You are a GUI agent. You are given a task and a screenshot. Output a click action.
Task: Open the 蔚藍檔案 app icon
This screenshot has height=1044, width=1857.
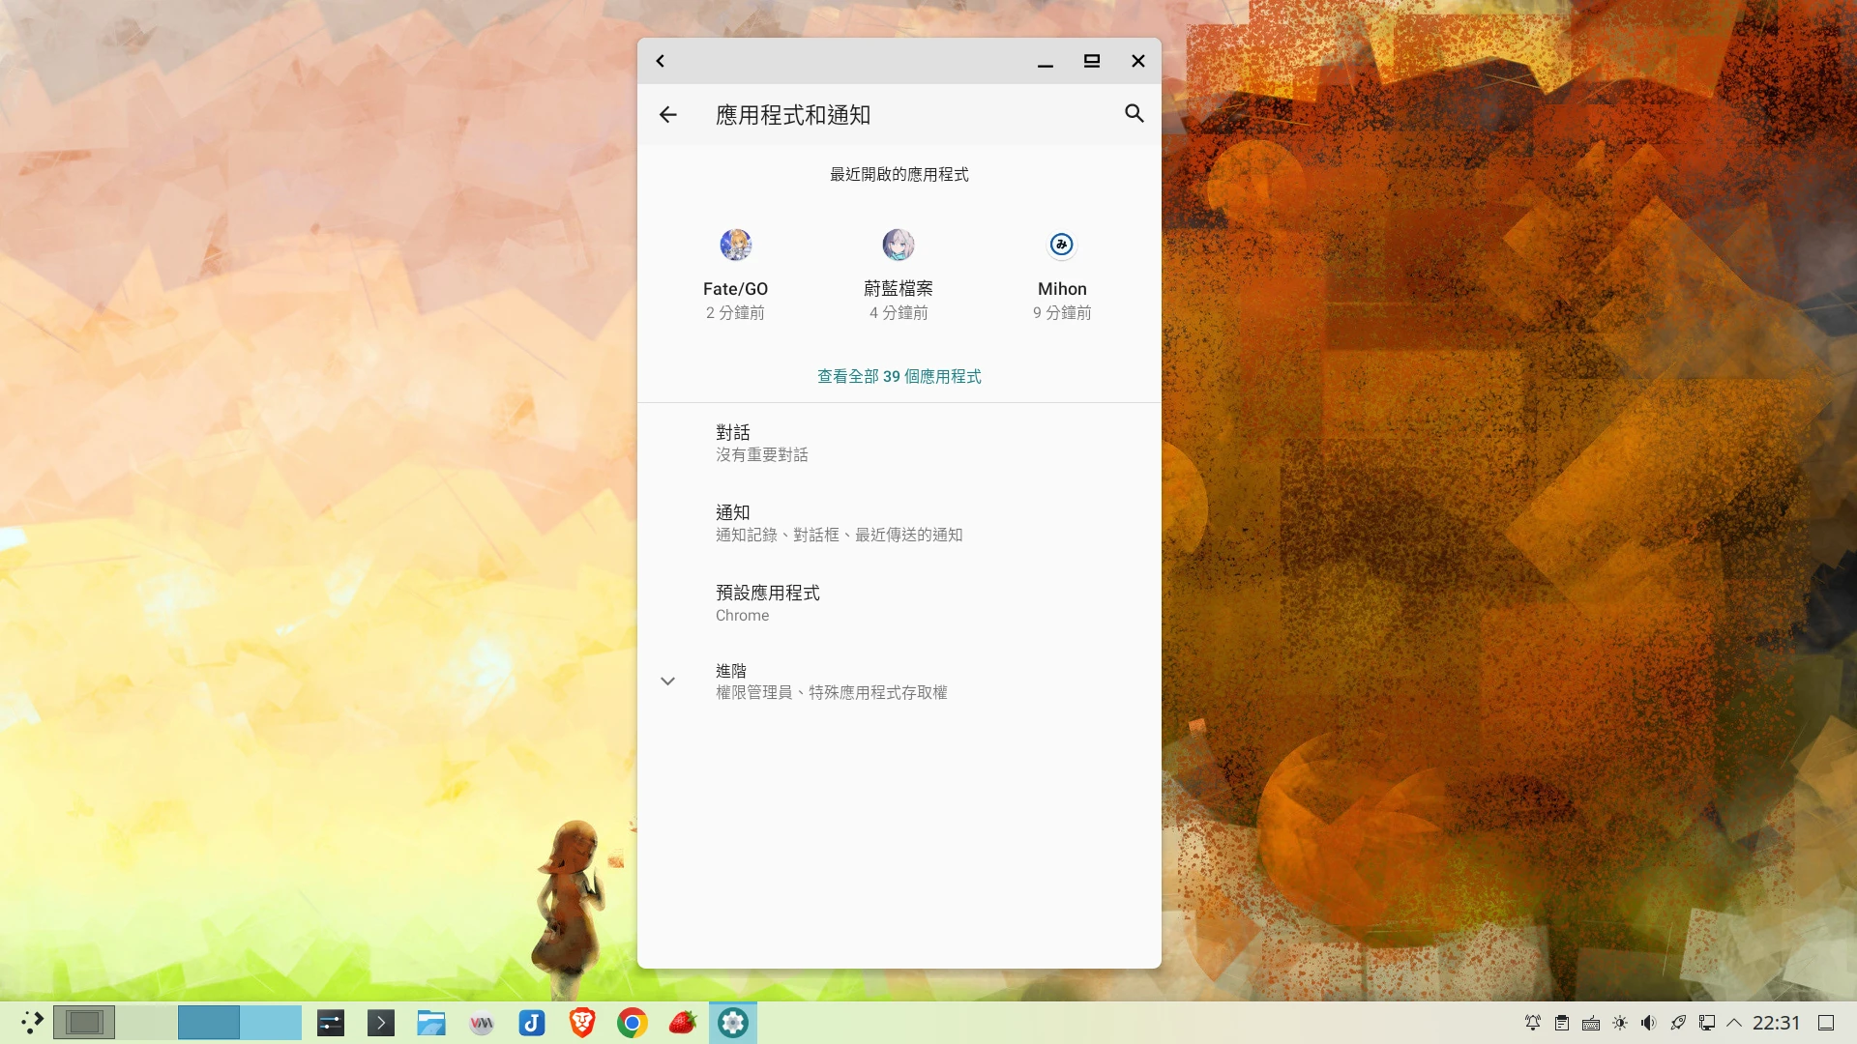[898, 245]
